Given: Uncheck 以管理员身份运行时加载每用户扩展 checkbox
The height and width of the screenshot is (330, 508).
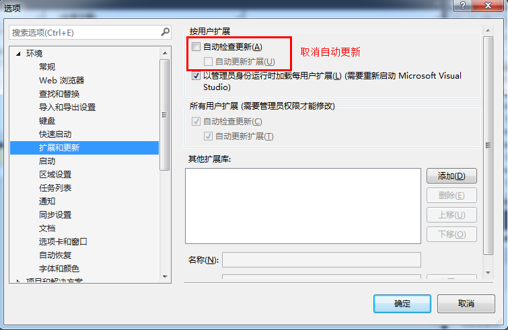Looking at the screenshot, I should 196,76.
